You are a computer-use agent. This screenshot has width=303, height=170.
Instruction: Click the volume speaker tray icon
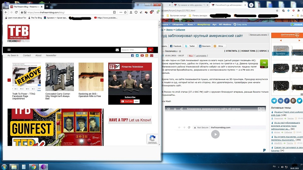(x=282, y=167)
